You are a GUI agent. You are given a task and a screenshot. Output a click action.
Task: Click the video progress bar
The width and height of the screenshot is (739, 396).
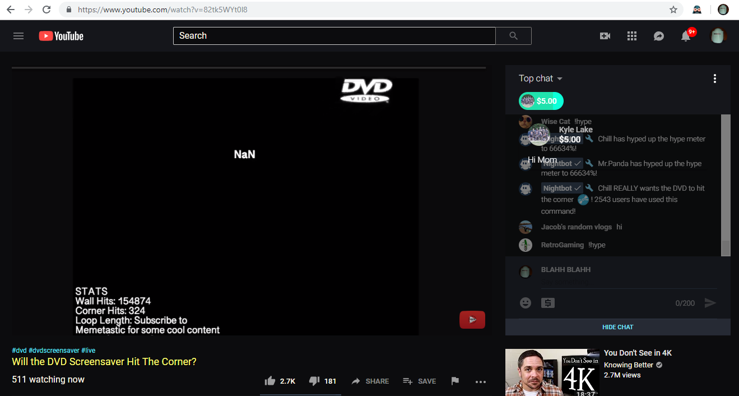click(249, 68)
